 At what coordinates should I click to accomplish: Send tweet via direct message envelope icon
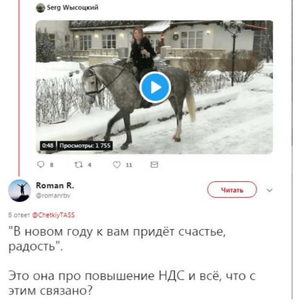coord(155,164)
